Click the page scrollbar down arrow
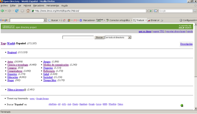The image size is (197, 114). tap(196, 108)
